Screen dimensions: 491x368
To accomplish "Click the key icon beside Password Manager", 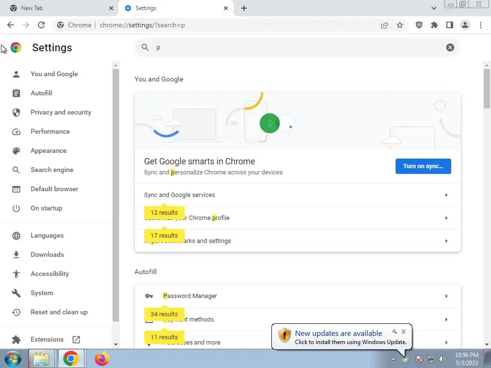I will point(149,296).
